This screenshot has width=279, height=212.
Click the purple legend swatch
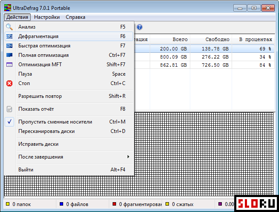[220, 204]
